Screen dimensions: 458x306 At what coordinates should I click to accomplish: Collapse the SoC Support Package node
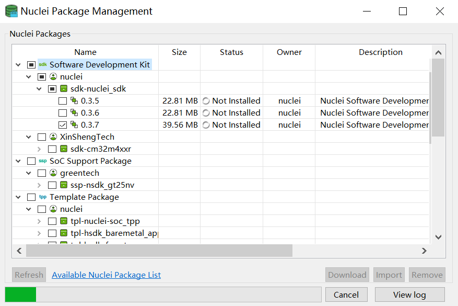[18, 161]
